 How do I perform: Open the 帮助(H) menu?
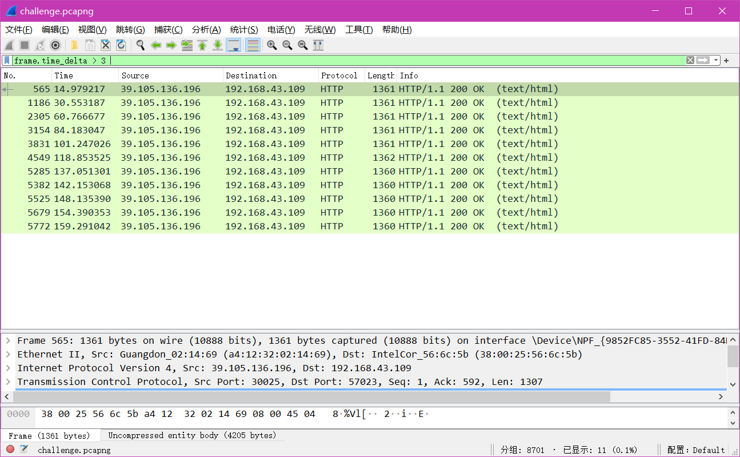point(397,30)
